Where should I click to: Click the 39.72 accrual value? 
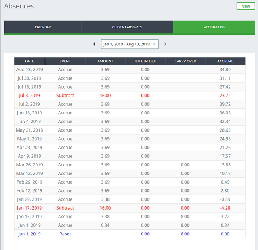[225, 104]
